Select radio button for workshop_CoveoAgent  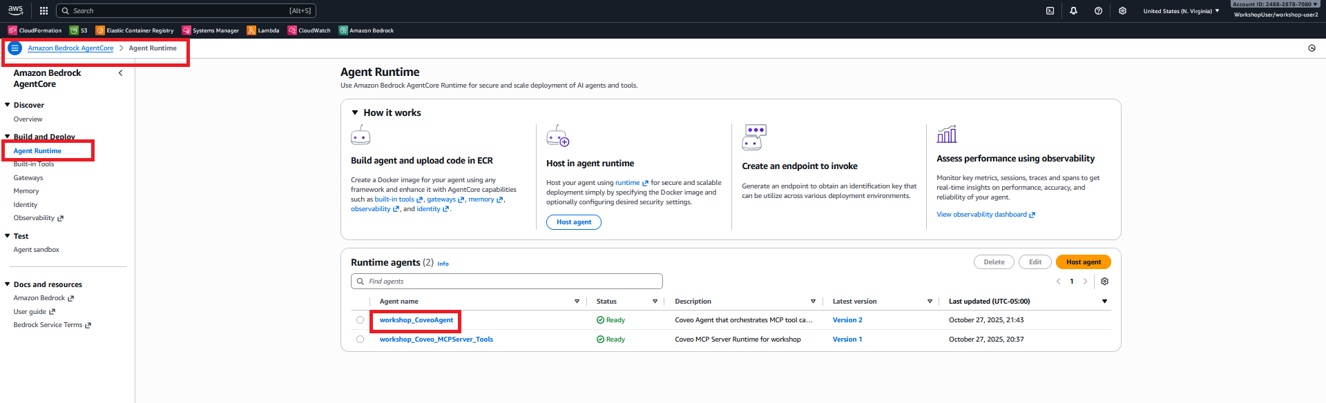360,320
